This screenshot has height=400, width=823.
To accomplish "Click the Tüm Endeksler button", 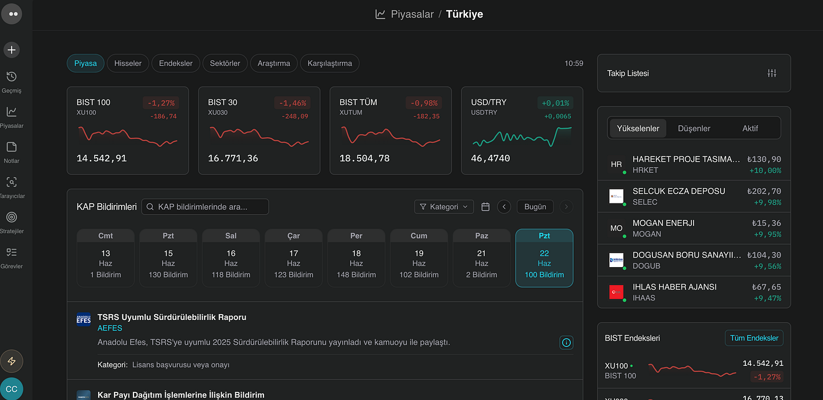I will click(x=754, y=338).
